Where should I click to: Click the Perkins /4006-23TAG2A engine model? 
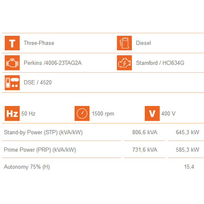click(53, 63)
